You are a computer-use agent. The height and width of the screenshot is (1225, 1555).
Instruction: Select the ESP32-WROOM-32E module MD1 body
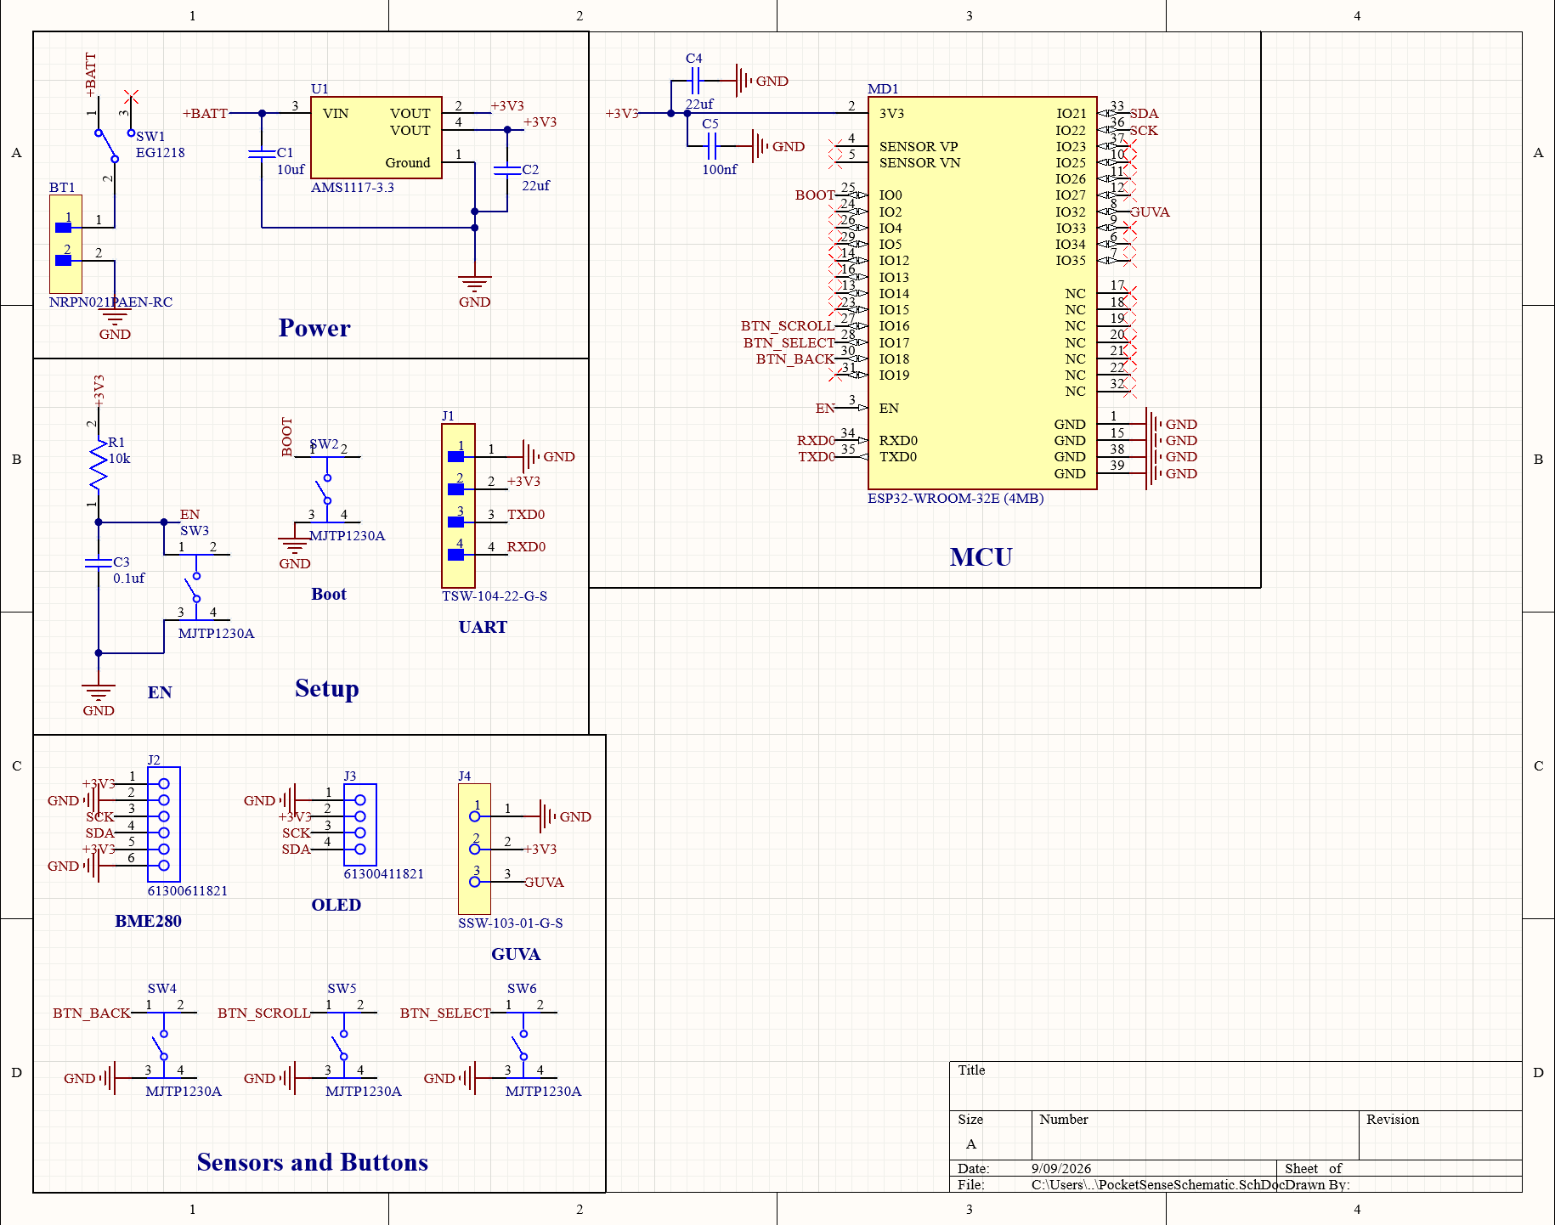point(982,293)
